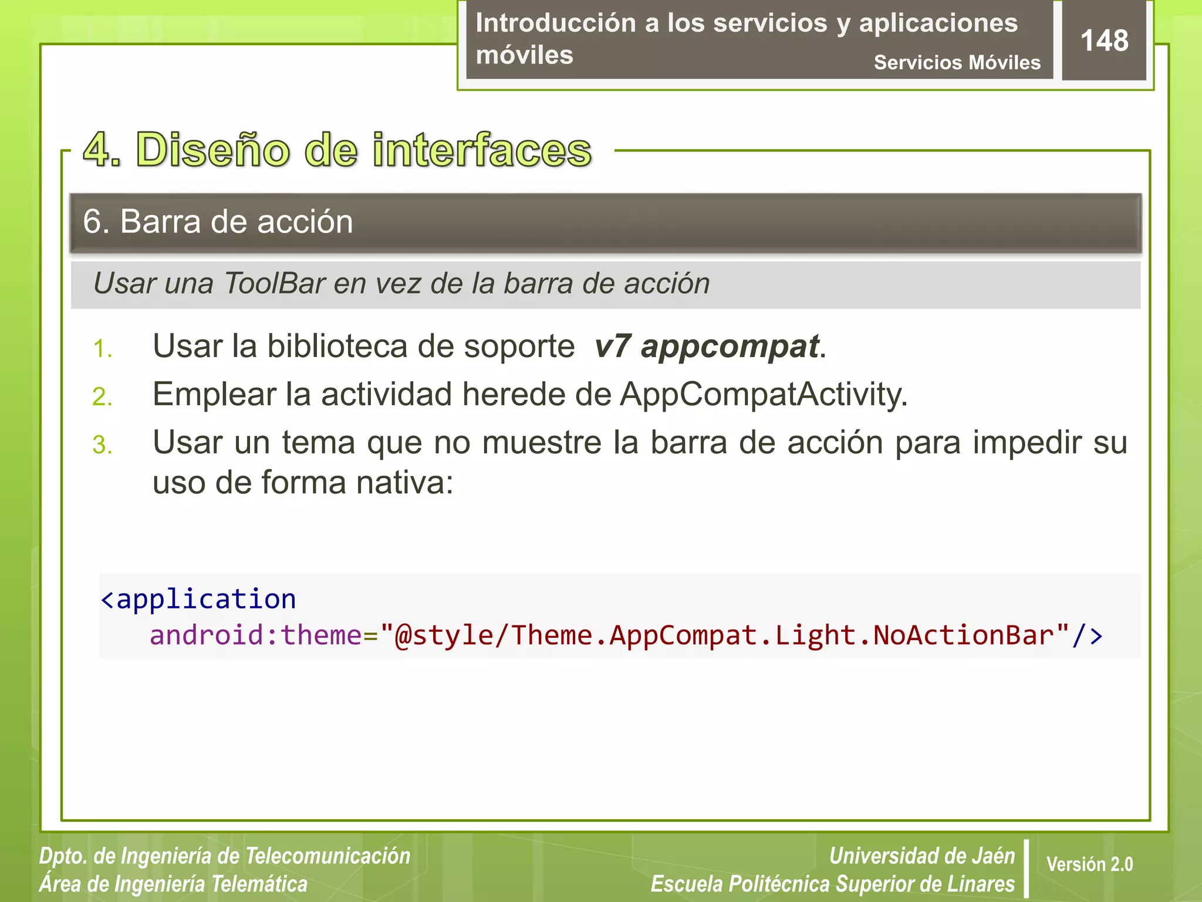Click the 'Servicios Móviles' subtitle
Viewport: 1202px width, 902px height.
tap(957, 62)
